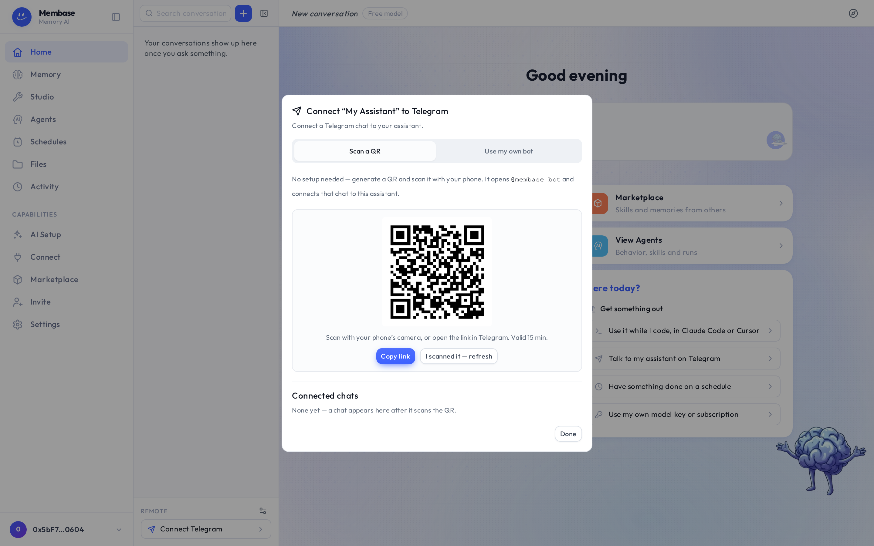Open the View Agents card chevron
This screenshot has width=874, height=546.
[x=781, y=246]
